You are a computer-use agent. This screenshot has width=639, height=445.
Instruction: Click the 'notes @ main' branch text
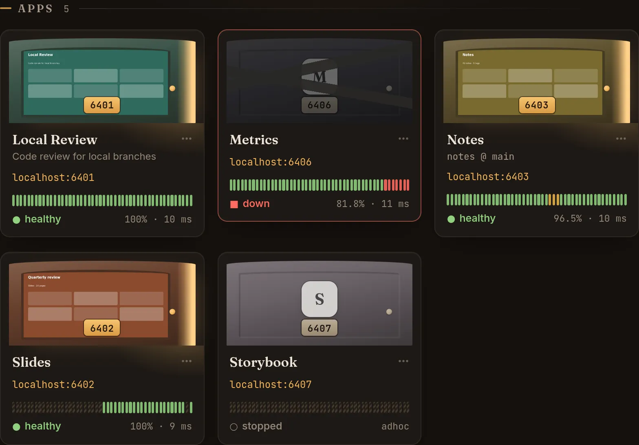pyautogui.click(x=480, y=156)
